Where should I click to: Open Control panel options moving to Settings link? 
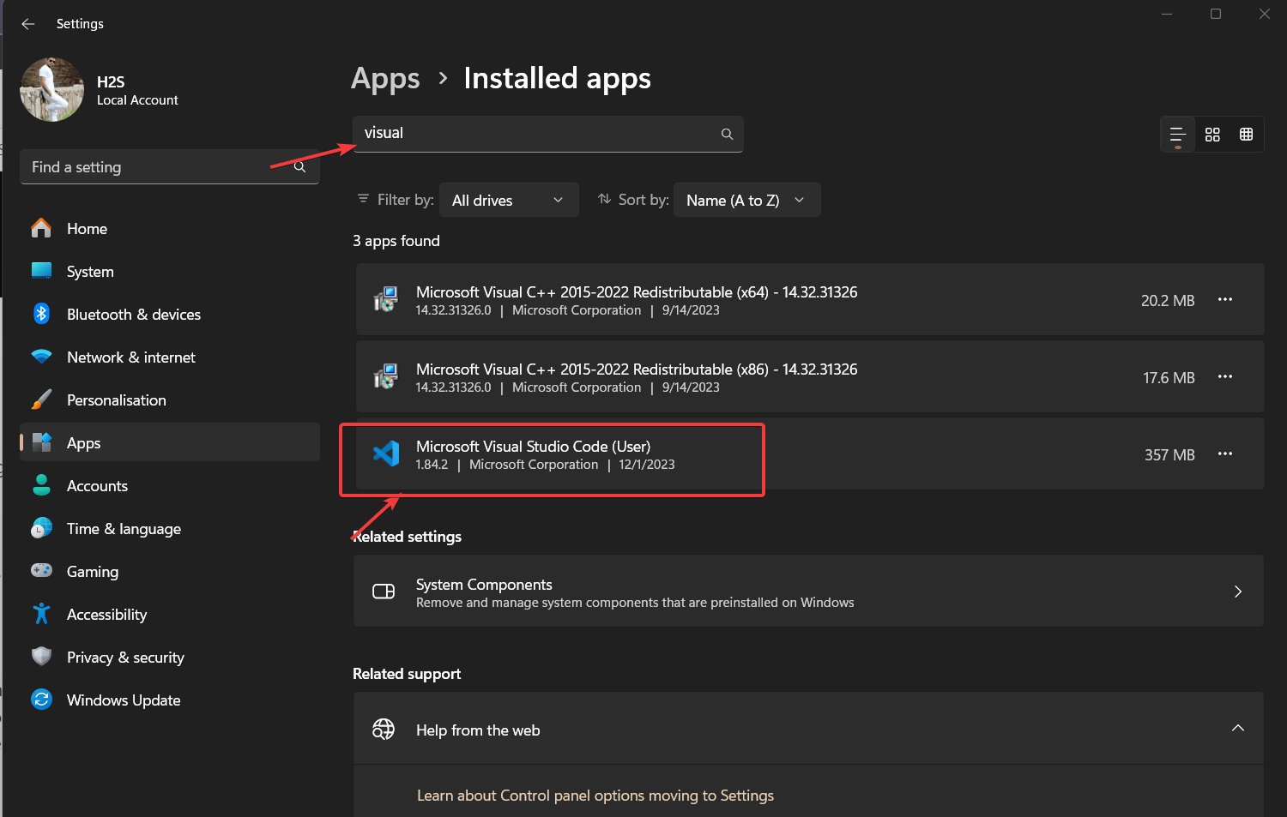[595, 796]
